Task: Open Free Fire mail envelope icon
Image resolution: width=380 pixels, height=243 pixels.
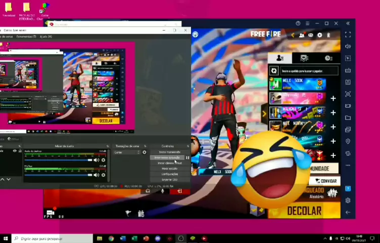Action: coord(311,35)
